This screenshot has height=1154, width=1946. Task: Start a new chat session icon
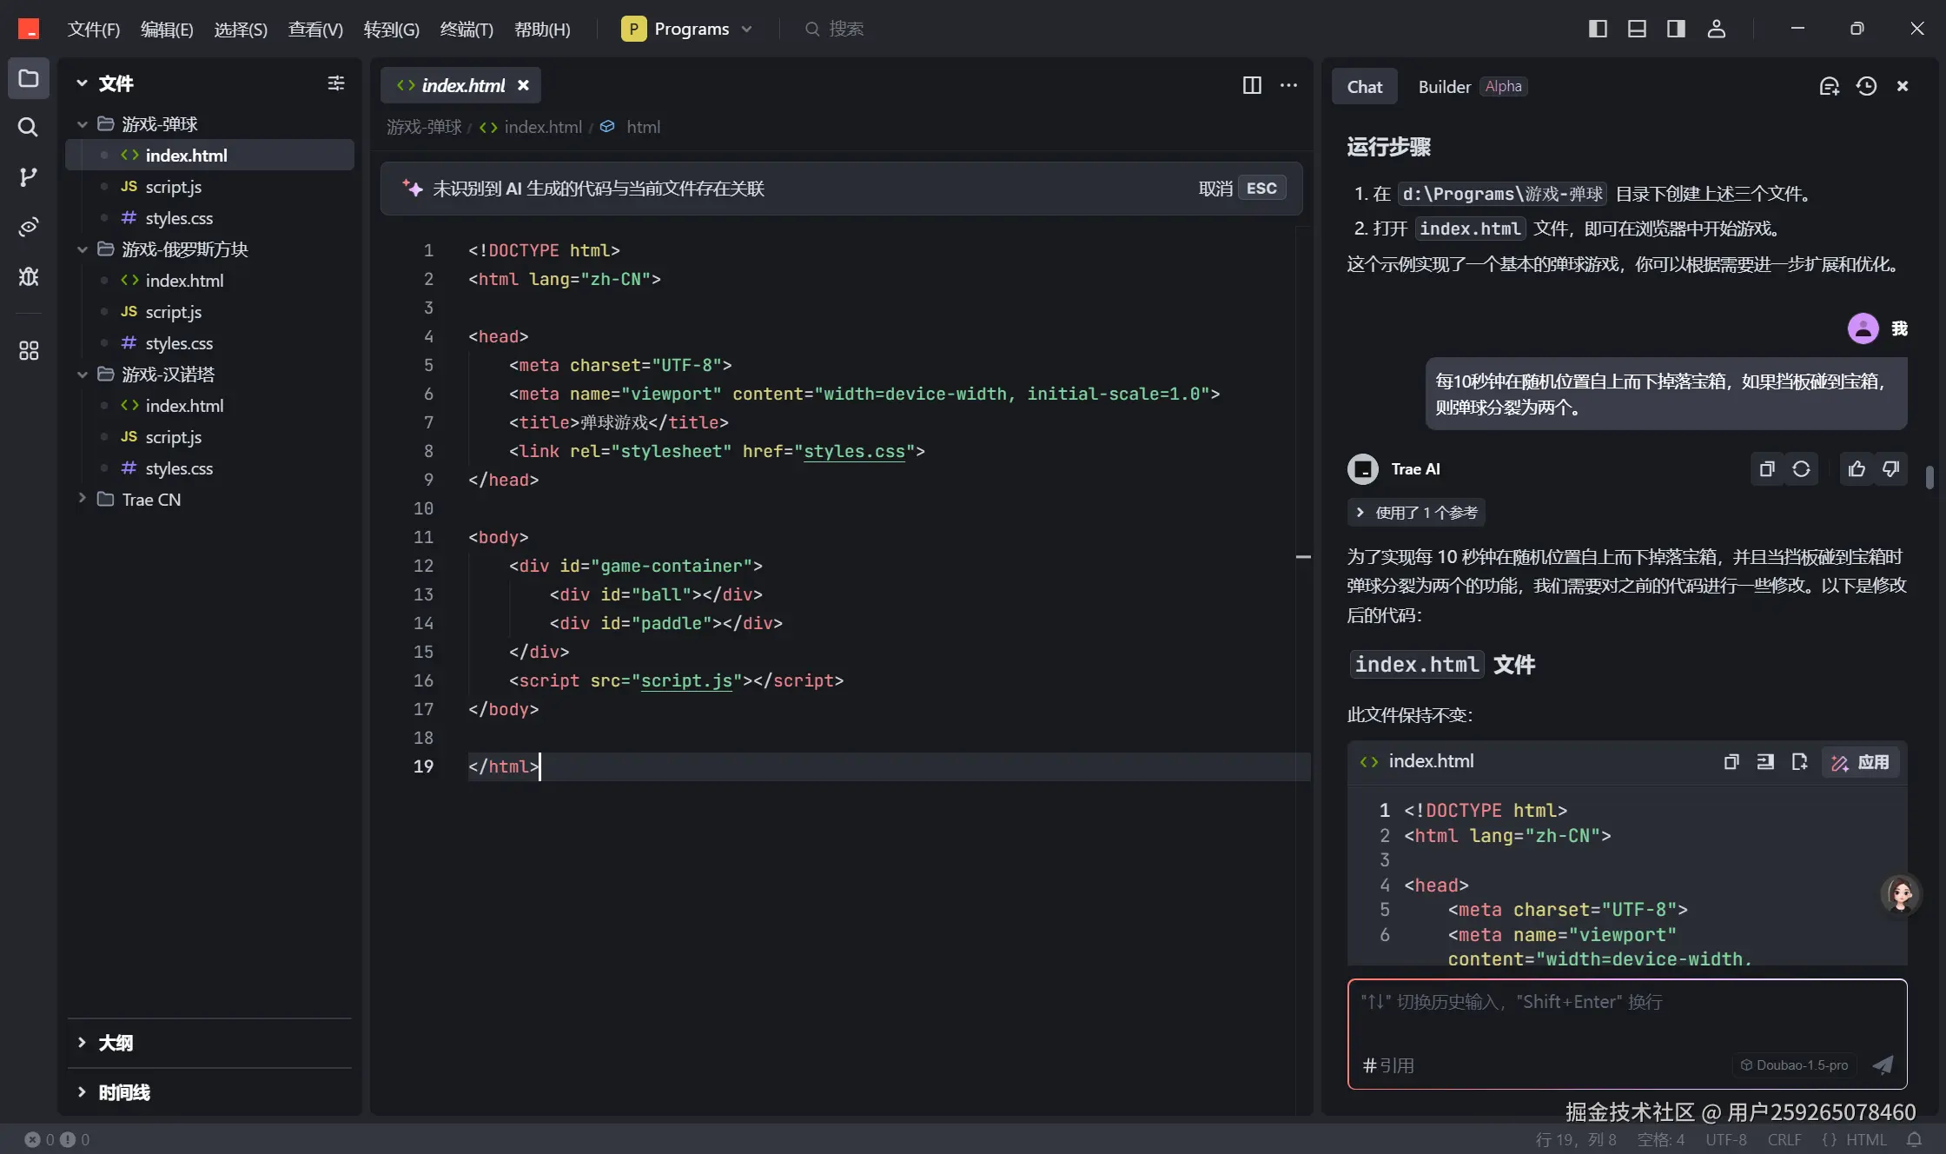coord(1829,86)
